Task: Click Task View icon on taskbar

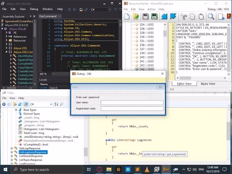Action: [89, 170]
